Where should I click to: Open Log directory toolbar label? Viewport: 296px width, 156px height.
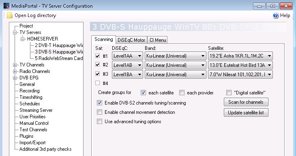pyautogui.click(x=35, y=15)
